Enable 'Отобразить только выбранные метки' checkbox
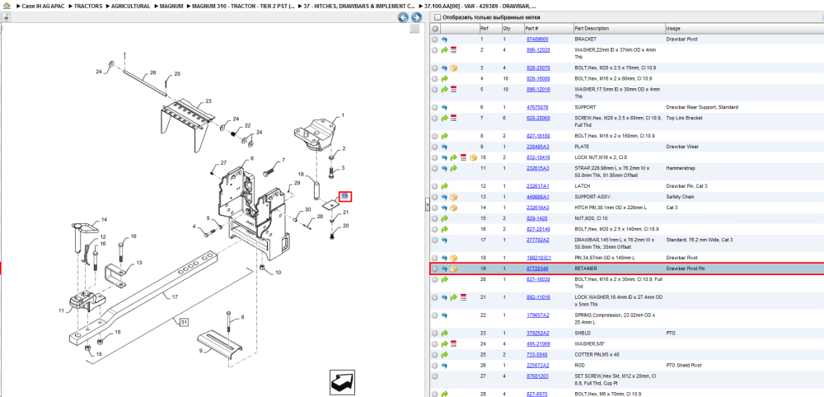Image resolution: width=824 pixels, height=397 pixels. 438,17
